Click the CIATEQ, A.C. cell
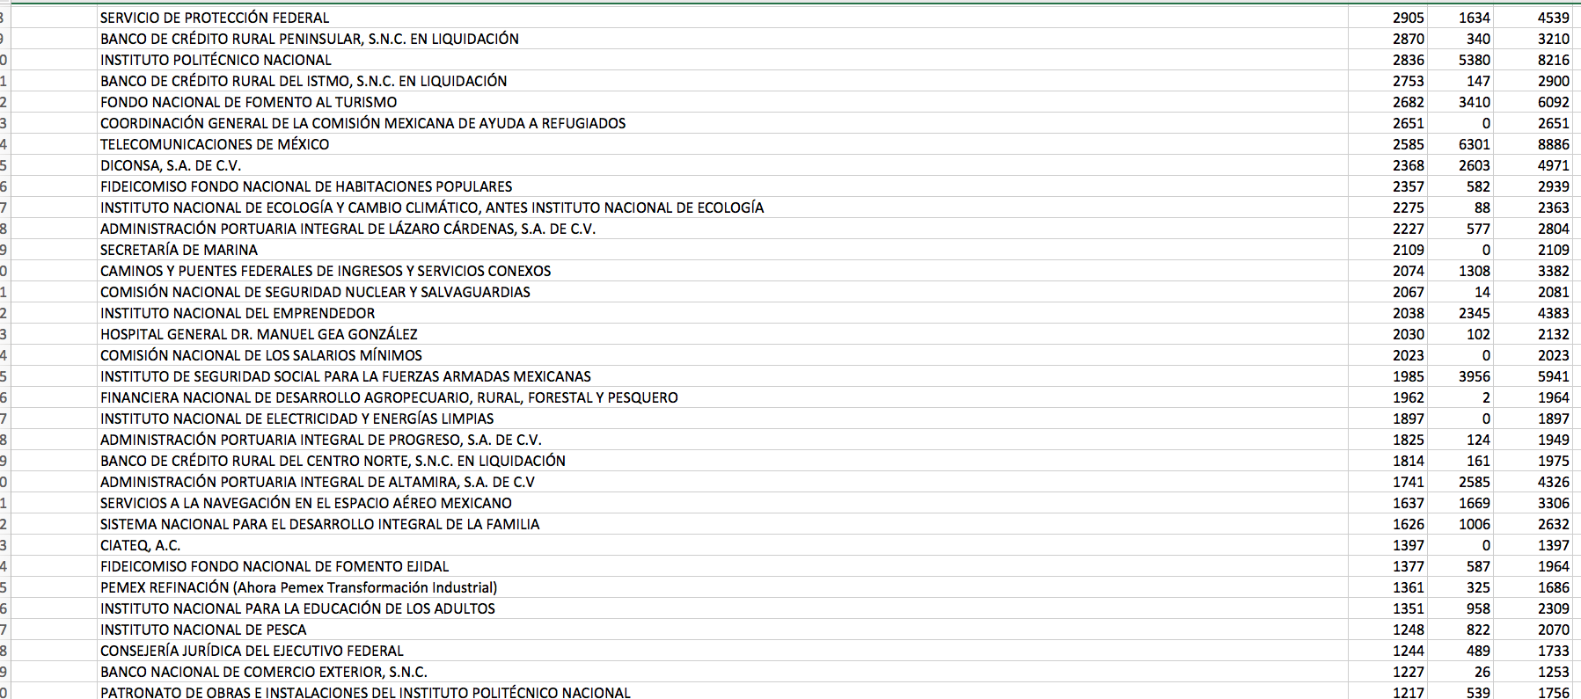1581x699 pixels. point(140,545)
